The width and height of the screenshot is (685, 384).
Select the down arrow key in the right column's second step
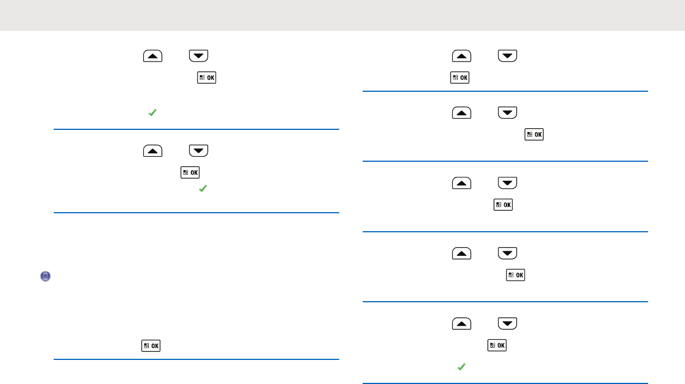coord(507,113)
